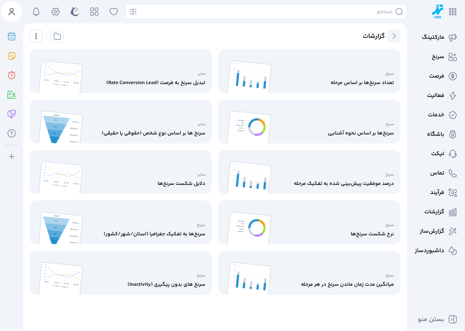Open the red timer icon
This screenshot has width=465, height=331.
(12, 75)
